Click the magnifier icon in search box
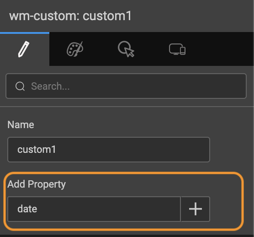254x237 pixels. (x=20, y=86)
